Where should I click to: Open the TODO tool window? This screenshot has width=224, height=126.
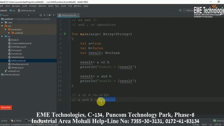tap(16, 121)
